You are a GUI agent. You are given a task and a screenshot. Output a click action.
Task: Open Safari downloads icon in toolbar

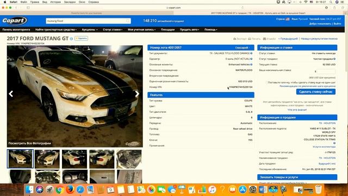tap(326, 8)
